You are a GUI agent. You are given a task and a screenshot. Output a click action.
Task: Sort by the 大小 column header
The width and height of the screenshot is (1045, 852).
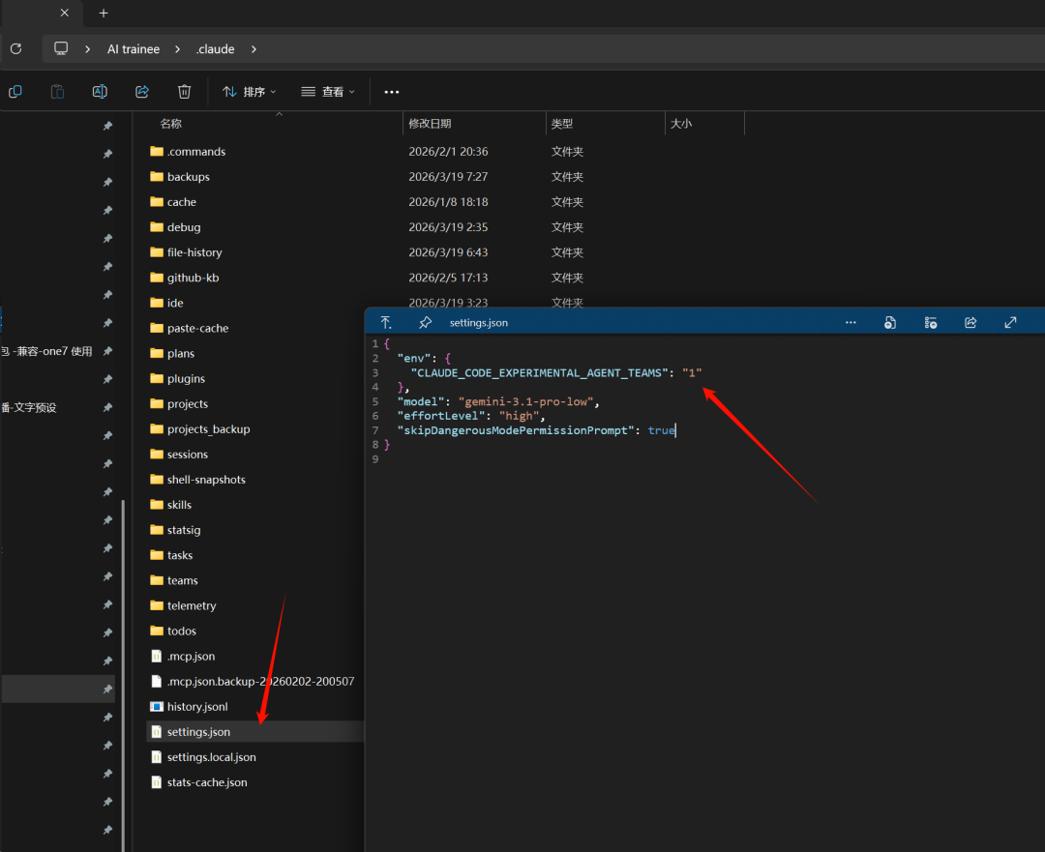click(681, 124)
